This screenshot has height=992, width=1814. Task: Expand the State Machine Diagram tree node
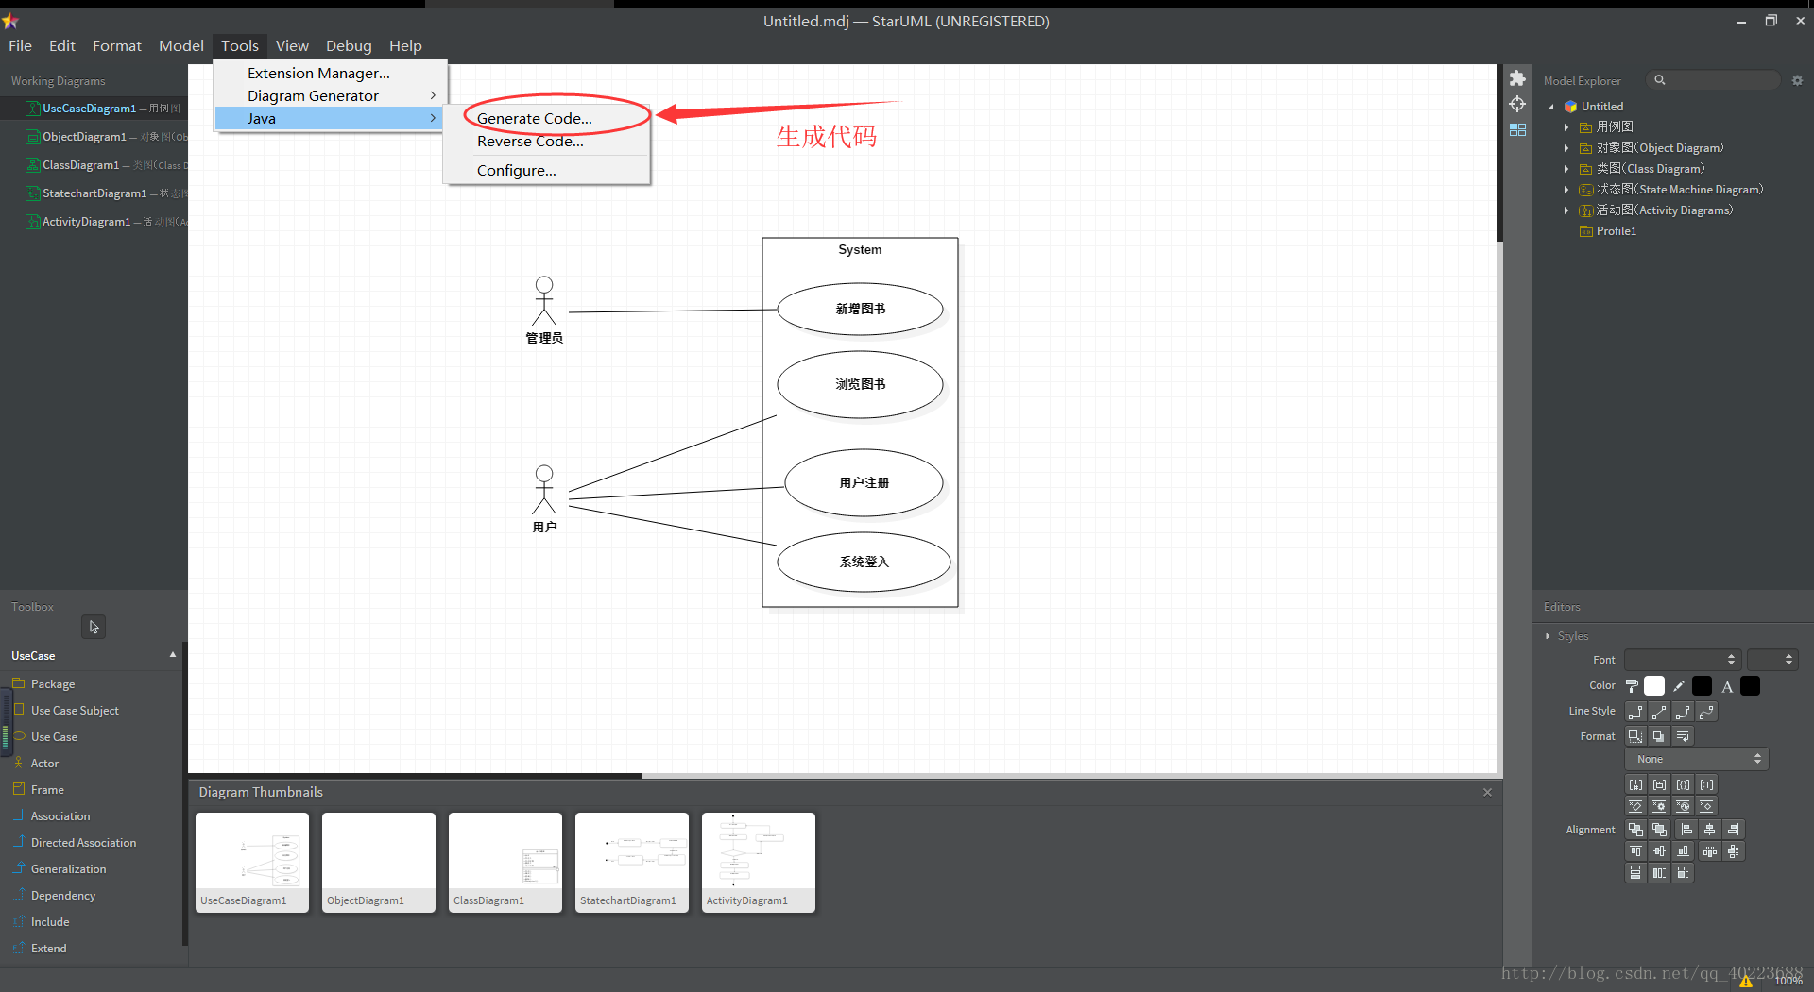click(x=1566, y=190)
